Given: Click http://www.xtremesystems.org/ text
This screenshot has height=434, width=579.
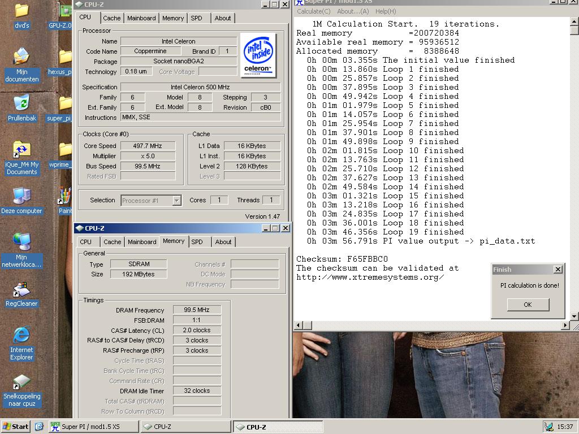Looking at the screenshot, I should (x=370, y=277).
